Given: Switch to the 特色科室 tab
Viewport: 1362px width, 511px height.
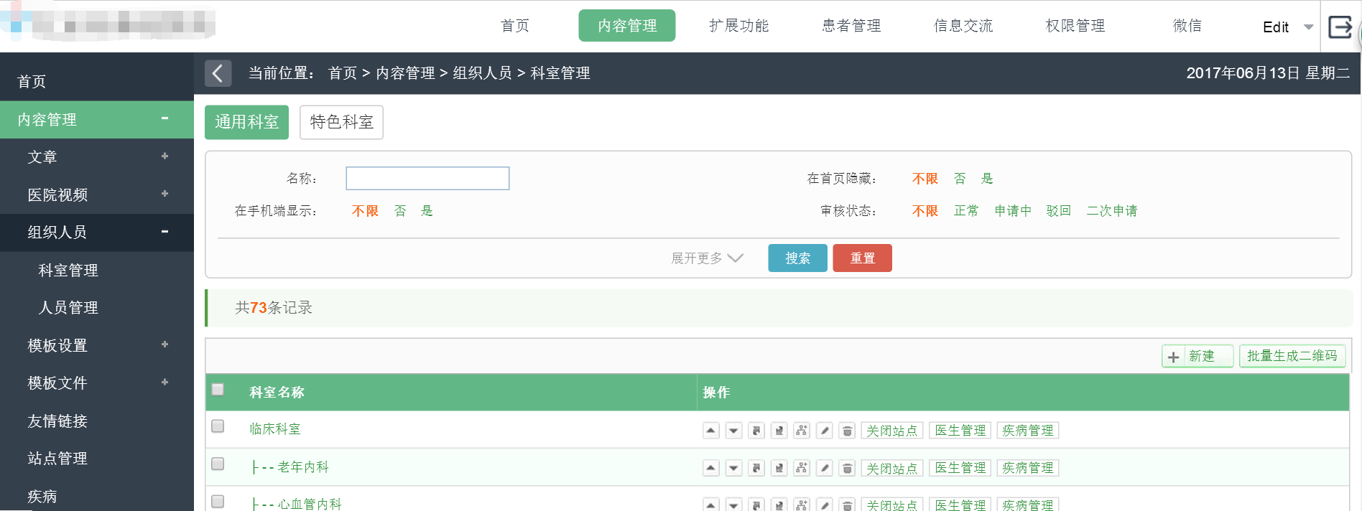Looking at the screenshot, I should [341, 122].
